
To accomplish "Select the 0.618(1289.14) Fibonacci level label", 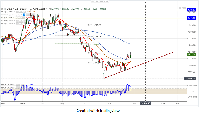I will point(95,36).
